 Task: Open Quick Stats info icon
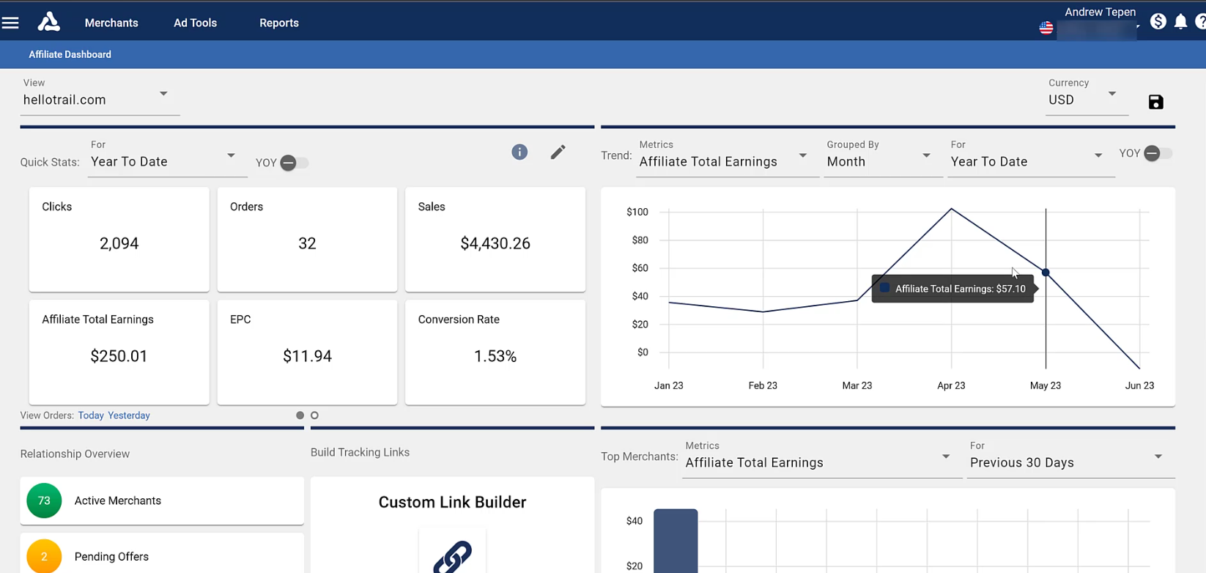[519, 152]
